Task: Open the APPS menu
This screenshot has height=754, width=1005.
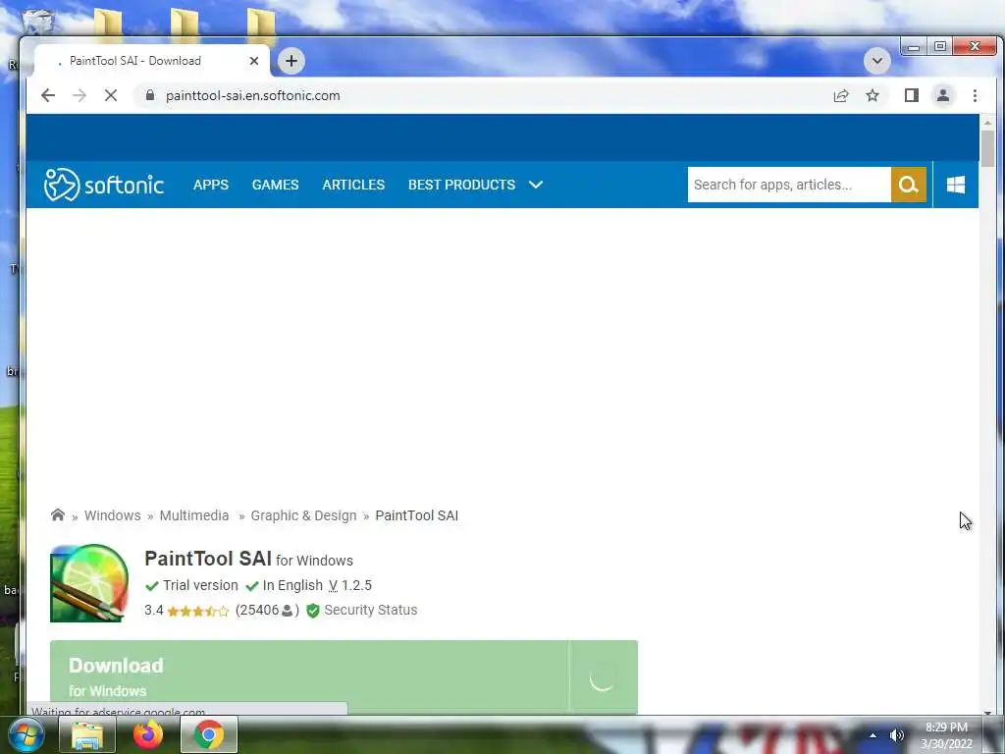Action: point(211,185)
